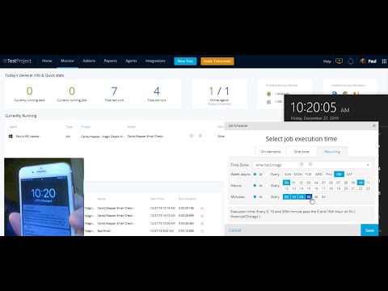The height and width of the screenshot is (291, 388).
Task: Close the Job Scheduler dialog
Action: click(374, 125)
